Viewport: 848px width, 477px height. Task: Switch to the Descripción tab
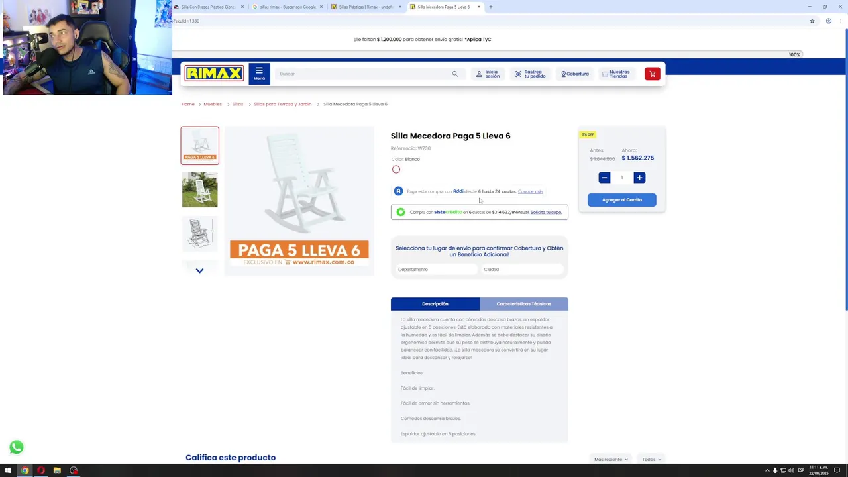[x=435, y=303]
